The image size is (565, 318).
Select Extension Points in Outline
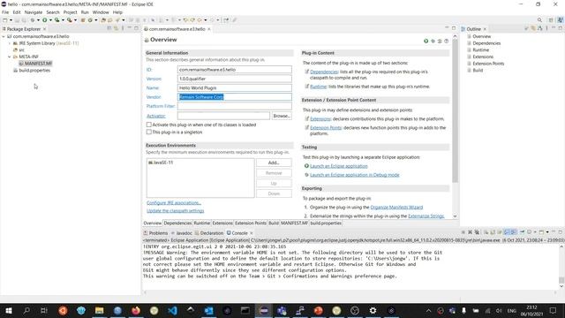pyautogui.click(x=486, y=64)
